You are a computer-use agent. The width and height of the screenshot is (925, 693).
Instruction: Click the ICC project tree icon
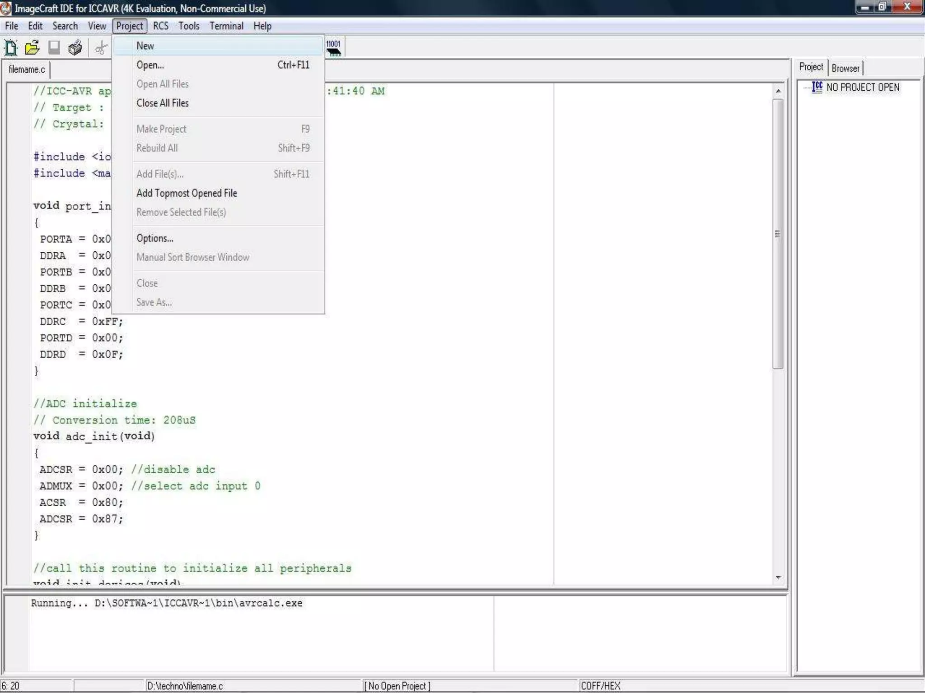pos(817,87)
